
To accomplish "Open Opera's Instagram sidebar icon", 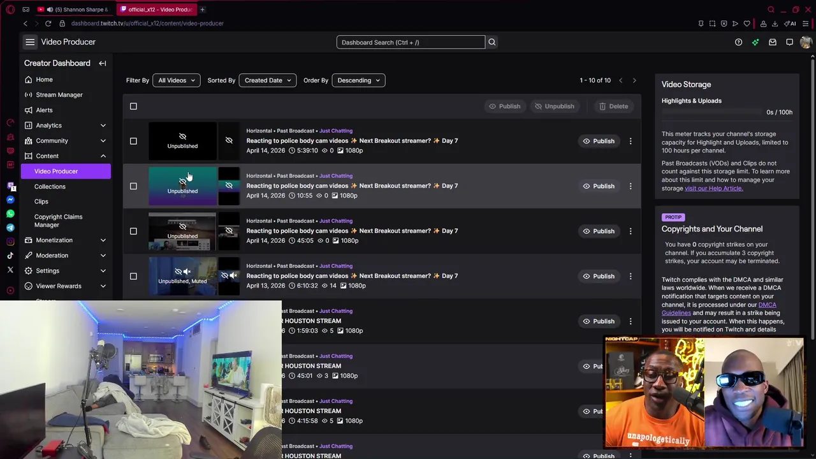I will tap(10, 242).
